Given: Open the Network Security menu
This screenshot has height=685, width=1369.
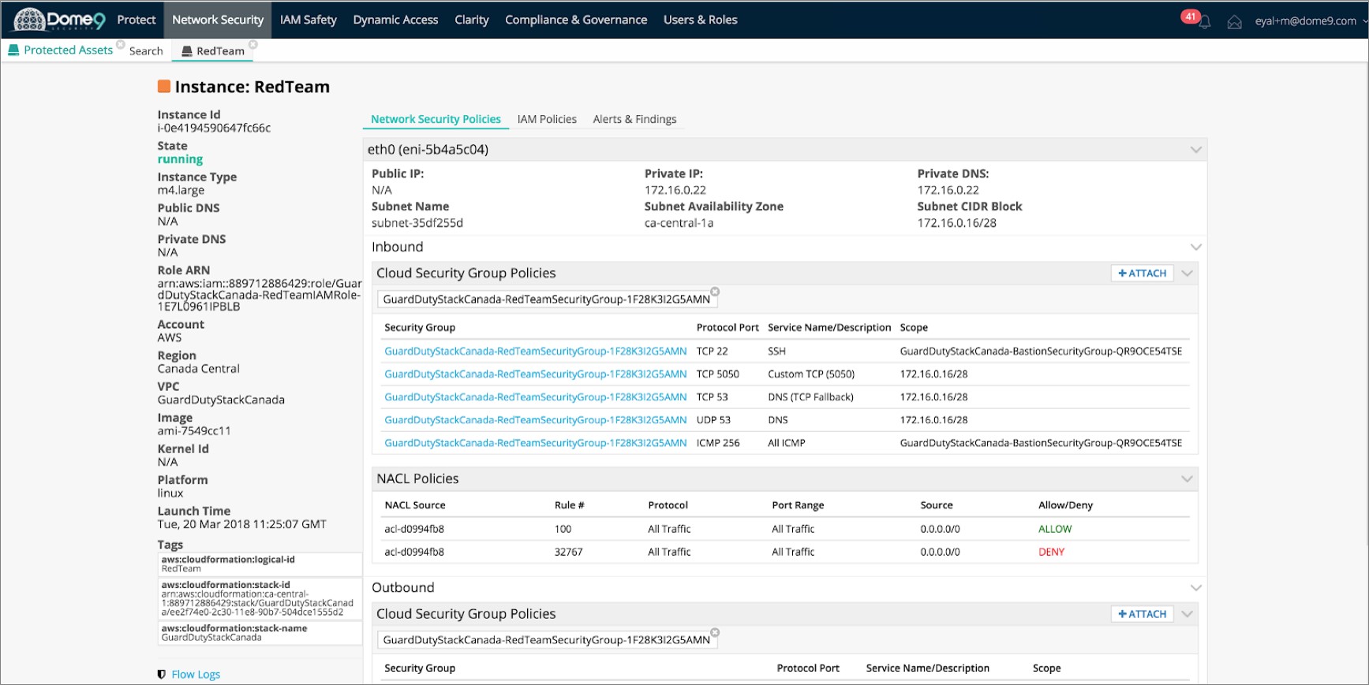Looking at the screenshot, I should 218,20.
